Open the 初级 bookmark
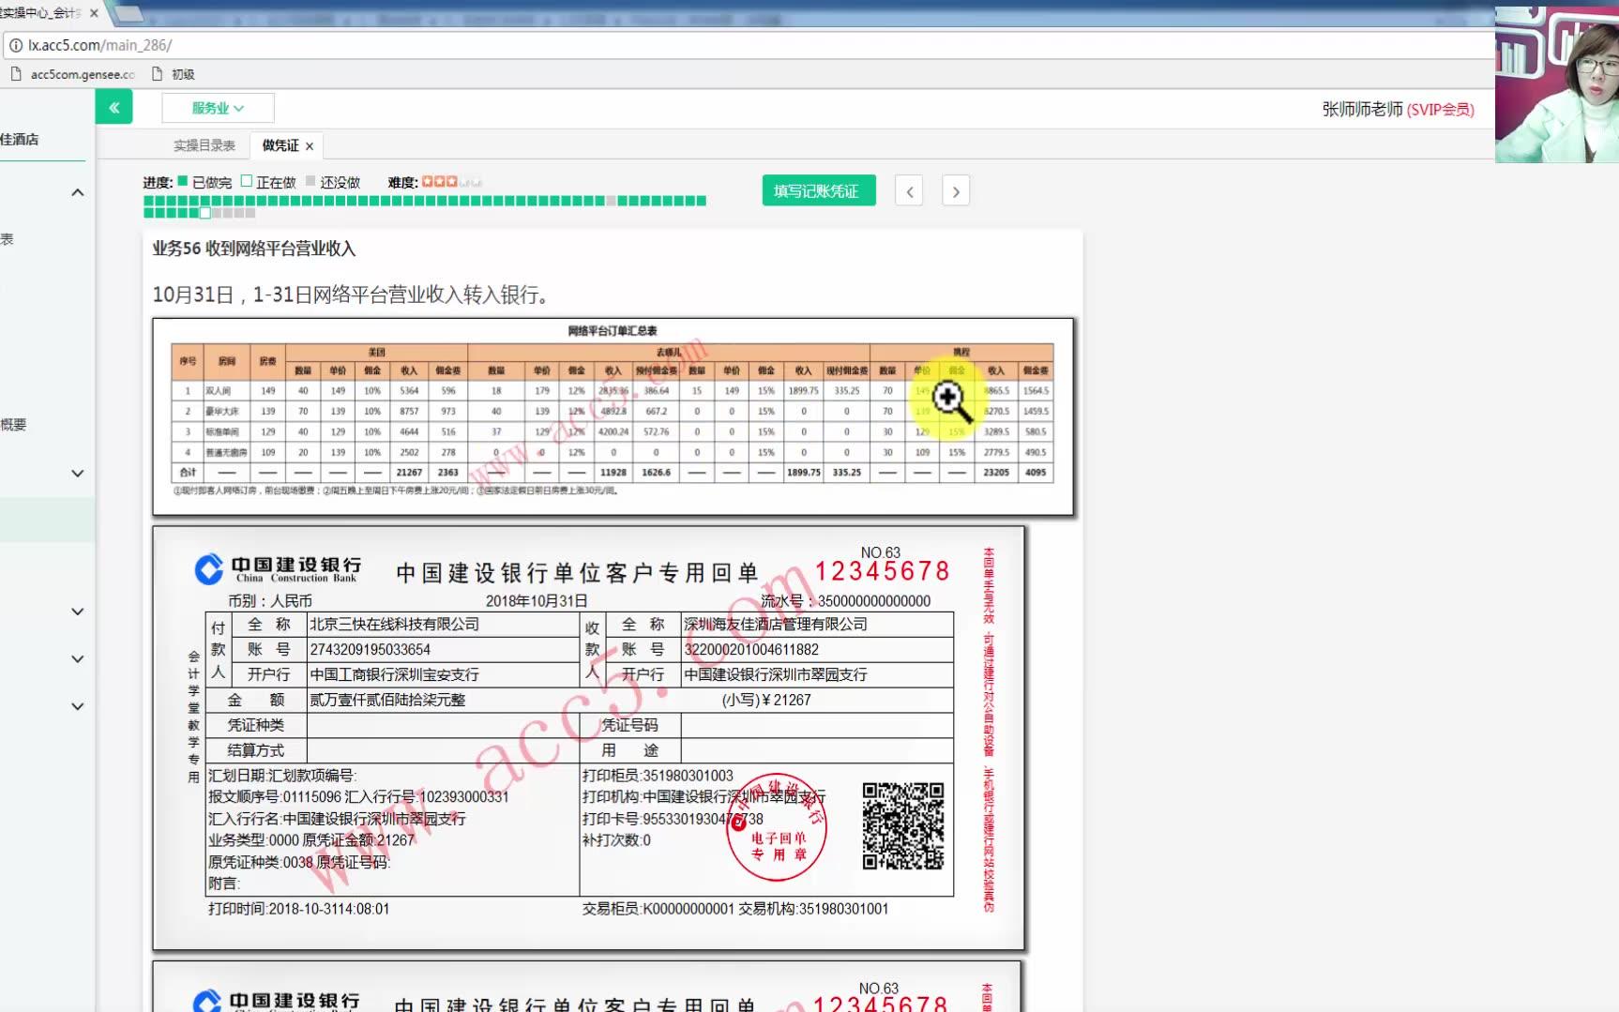Image resolution: width=1619 pixels, height=1012 pixels. [178, 73]
